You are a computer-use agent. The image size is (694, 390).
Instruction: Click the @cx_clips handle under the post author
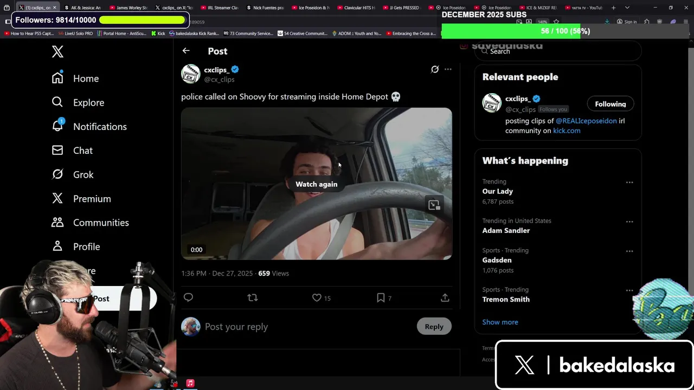click(219, 80)
